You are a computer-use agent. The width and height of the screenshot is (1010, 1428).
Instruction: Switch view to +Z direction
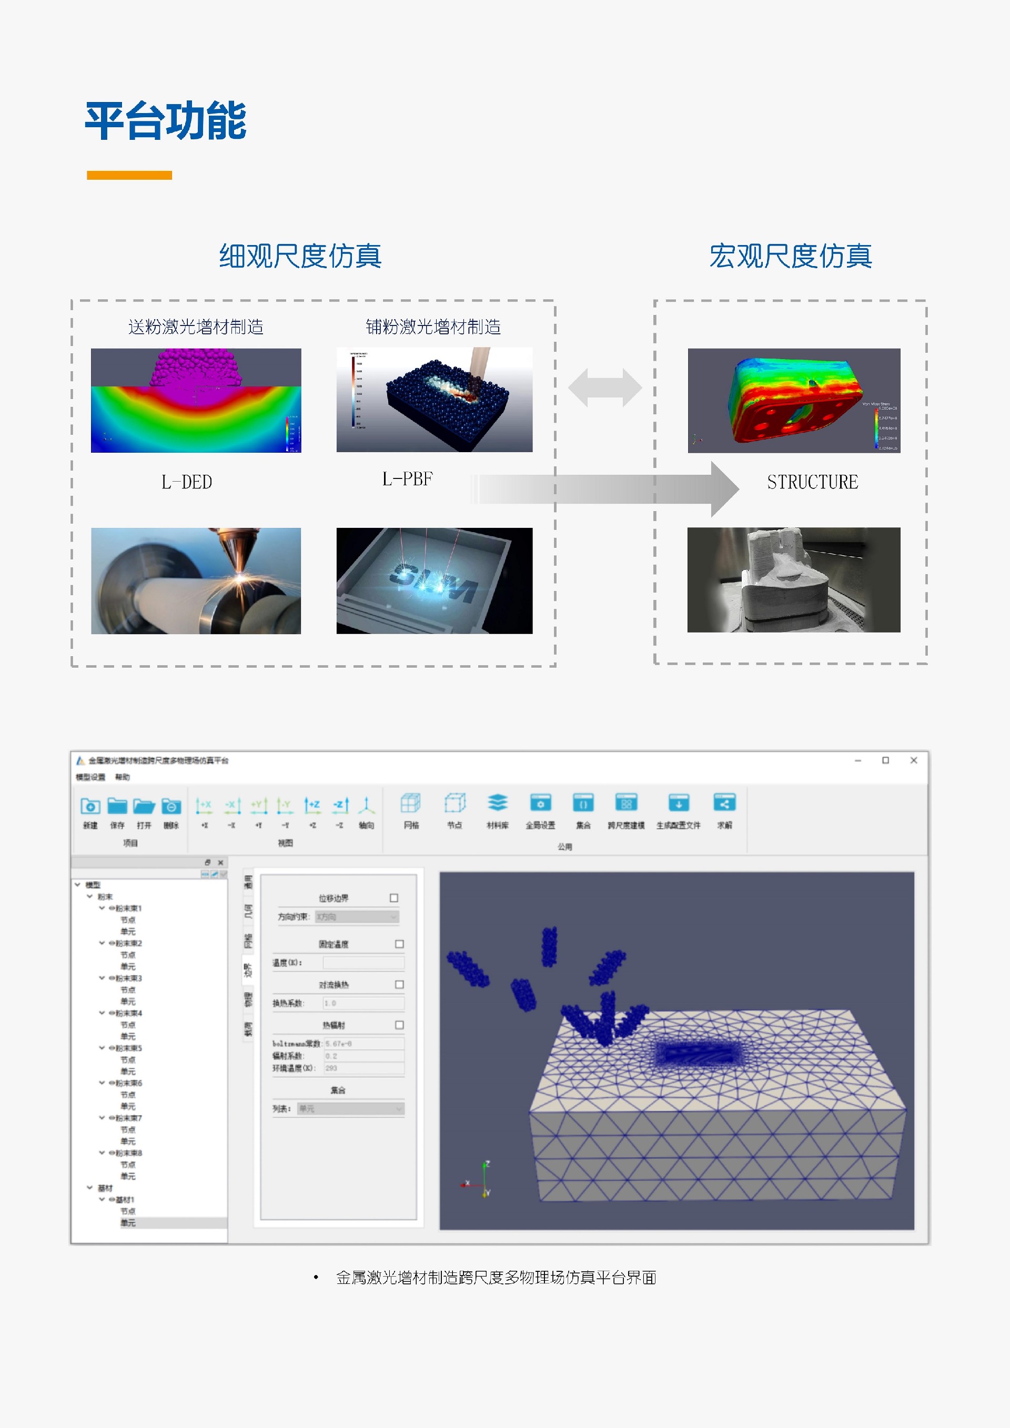tap(312, 806)
